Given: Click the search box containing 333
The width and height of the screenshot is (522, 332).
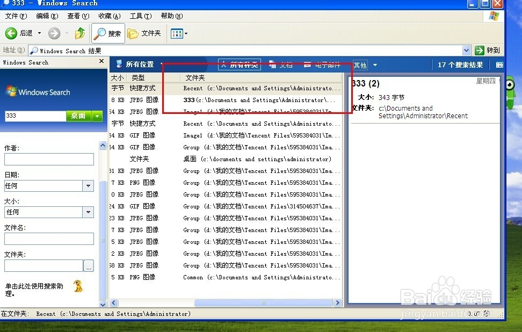Looking at the screenshot, I should (x=35, y=116).
